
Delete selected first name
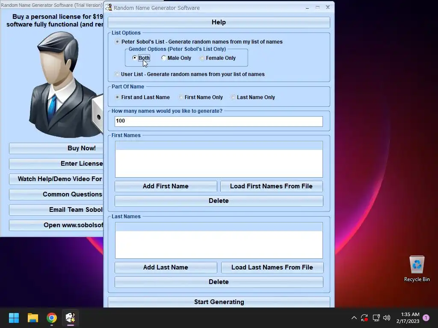pos(219,201)
